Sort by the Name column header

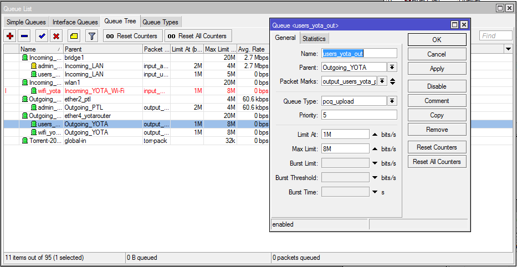41,49
